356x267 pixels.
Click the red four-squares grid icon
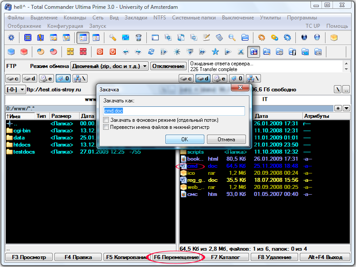(x=83, y=52)
